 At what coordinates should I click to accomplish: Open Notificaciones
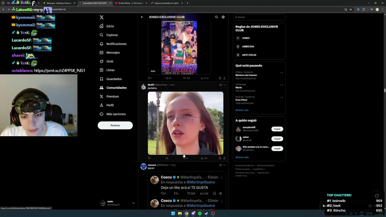pyautogui.click(x=113, y=44)
